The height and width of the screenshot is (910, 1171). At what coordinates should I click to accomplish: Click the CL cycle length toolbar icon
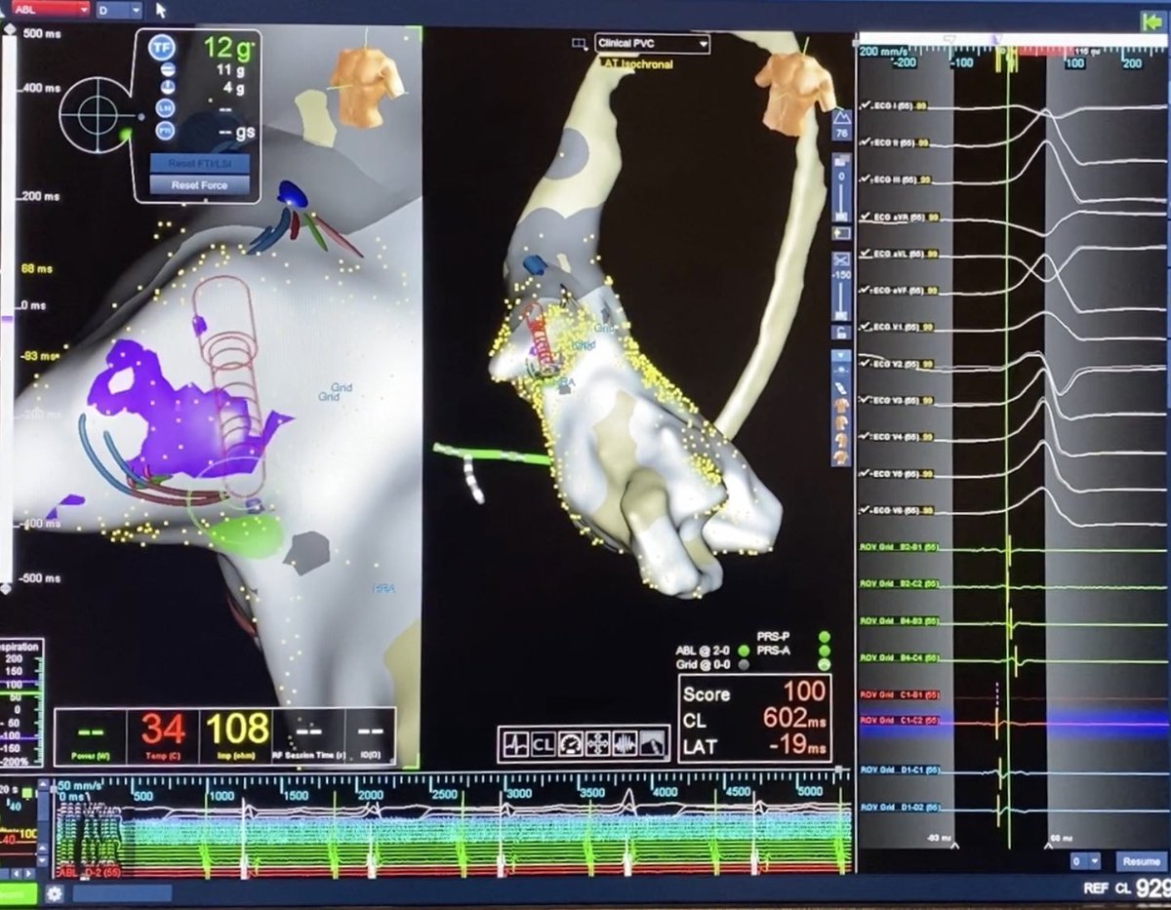point(544,743)
